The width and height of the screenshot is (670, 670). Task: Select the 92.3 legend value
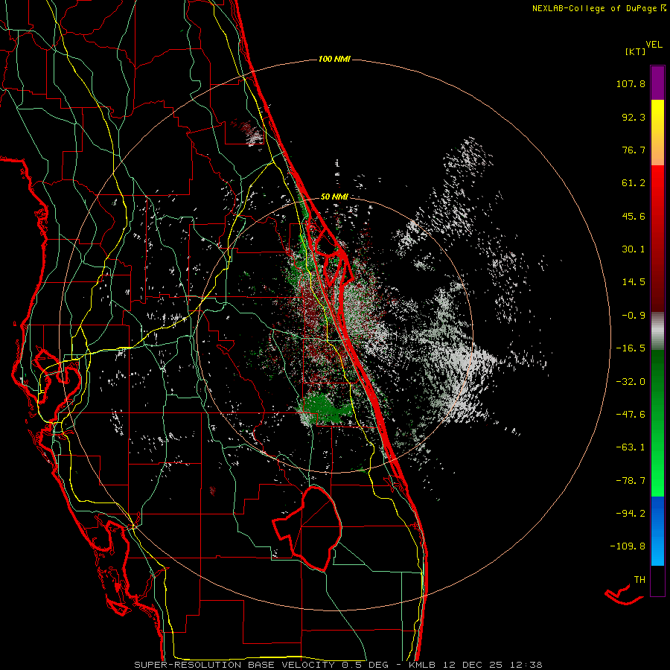(634, 117)
